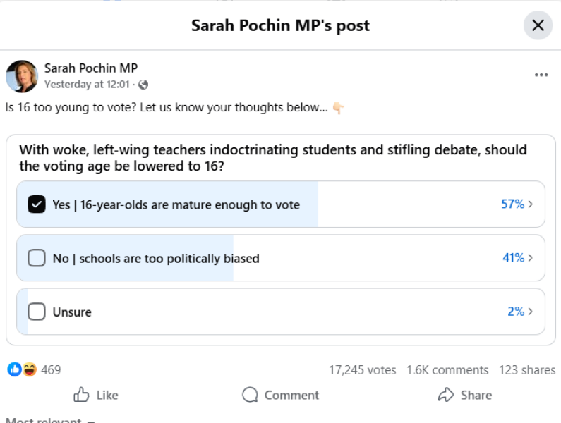
Task: Check the "No | schools are too politically biased" box
Action: [36, 258]
